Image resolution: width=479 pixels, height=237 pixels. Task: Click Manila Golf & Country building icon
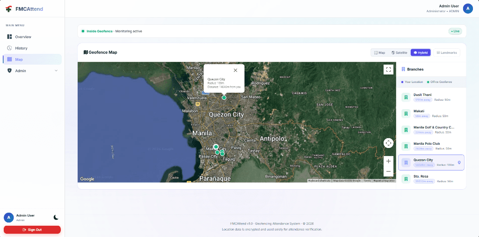[x=406, y=130]
